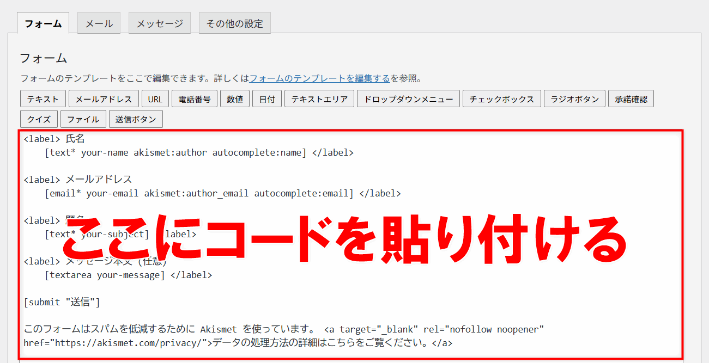Click the <label> メールアドレス line
Screen dimensions: 709x363
pos(78,180)
